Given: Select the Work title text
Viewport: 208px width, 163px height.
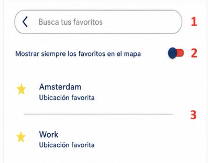Looking at the screenshot, I should [x=49, y=134].
